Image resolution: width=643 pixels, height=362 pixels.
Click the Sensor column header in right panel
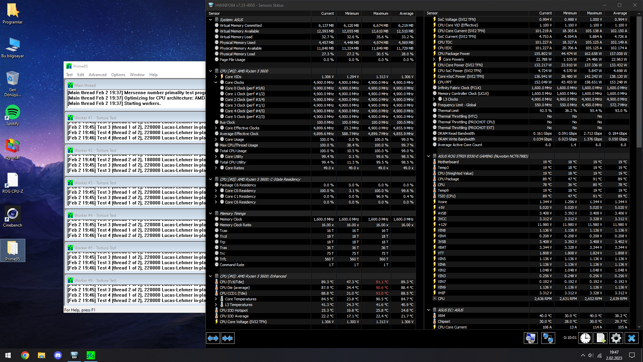[x=477, y=13]
